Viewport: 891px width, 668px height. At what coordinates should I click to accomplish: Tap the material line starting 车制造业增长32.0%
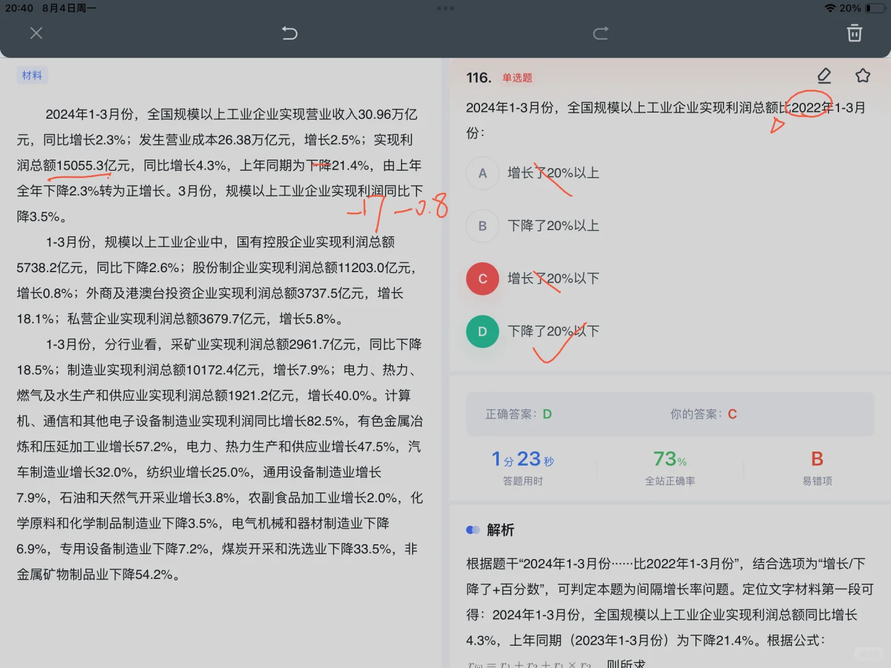199,473
